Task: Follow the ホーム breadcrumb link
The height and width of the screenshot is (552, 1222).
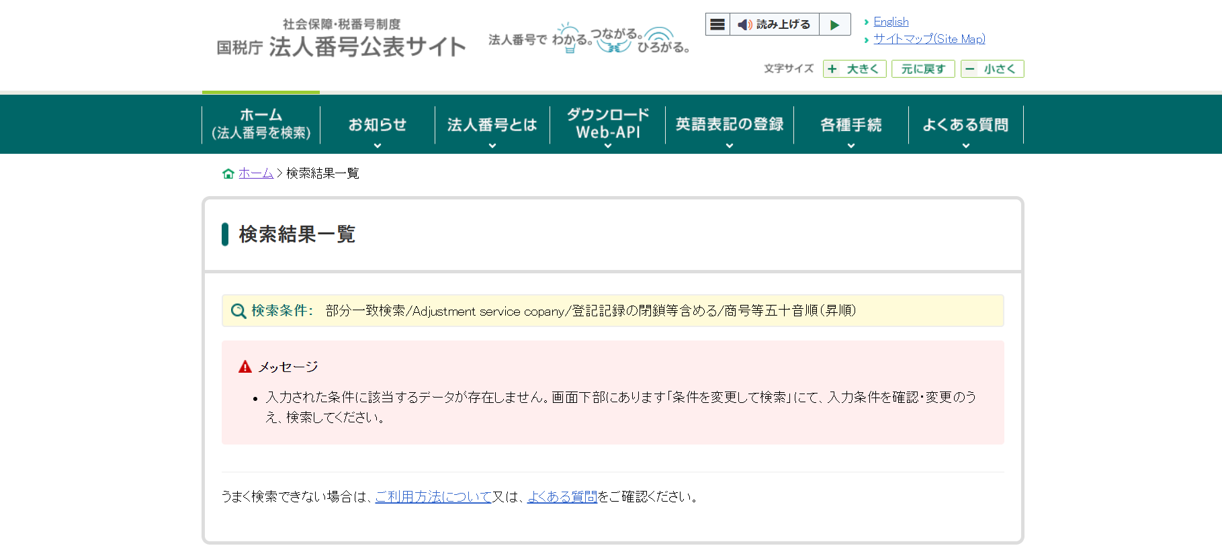Action: pos(256,173)
